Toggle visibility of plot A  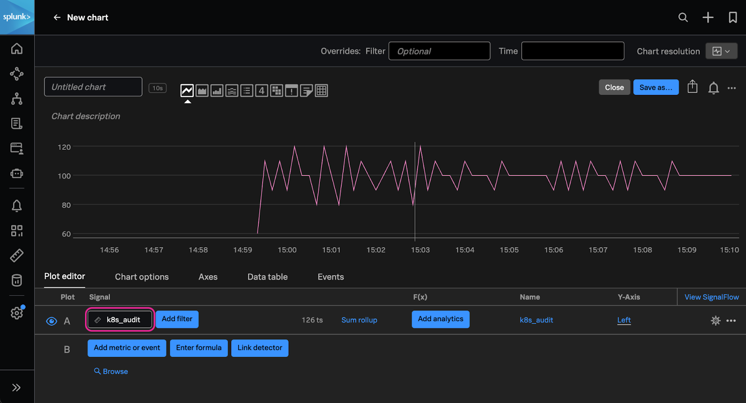point(52,321)
